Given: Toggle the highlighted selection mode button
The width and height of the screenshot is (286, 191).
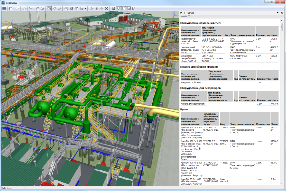Looking at the screenshot, I should pos(50,8).
